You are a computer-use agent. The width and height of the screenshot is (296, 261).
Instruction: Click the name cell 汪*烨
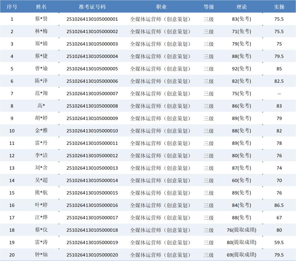coord(41,218)
